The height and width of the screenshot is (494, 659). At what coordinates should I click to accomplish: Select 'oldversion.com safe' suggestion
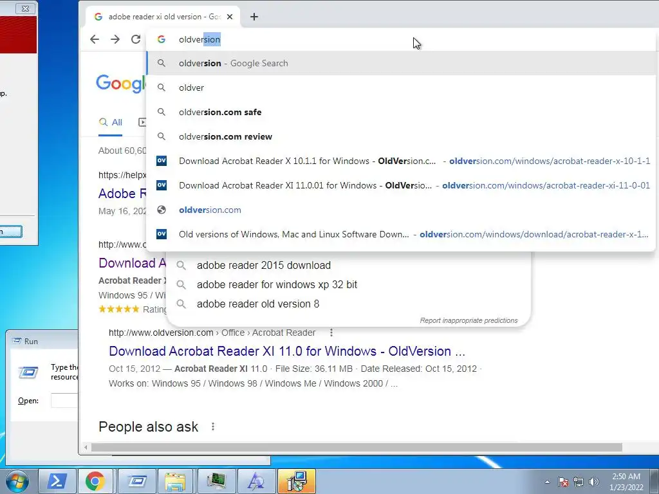402,112
